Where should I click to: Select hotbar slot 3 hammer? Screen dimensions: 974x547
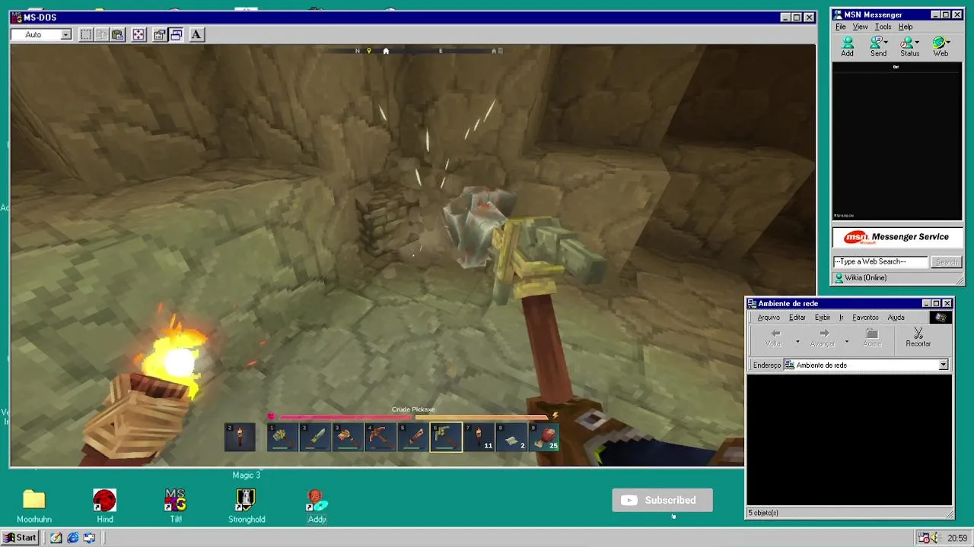347,437
